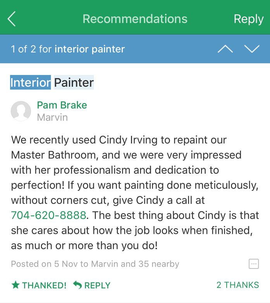Screen dimensions: 270x303
Task: Click the recommendation body text paragraph
Action: click(x=135, y=192)
